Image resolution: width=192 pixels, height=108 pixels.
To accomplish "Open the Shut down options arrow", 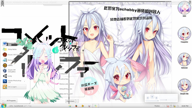I will (77, 101).
